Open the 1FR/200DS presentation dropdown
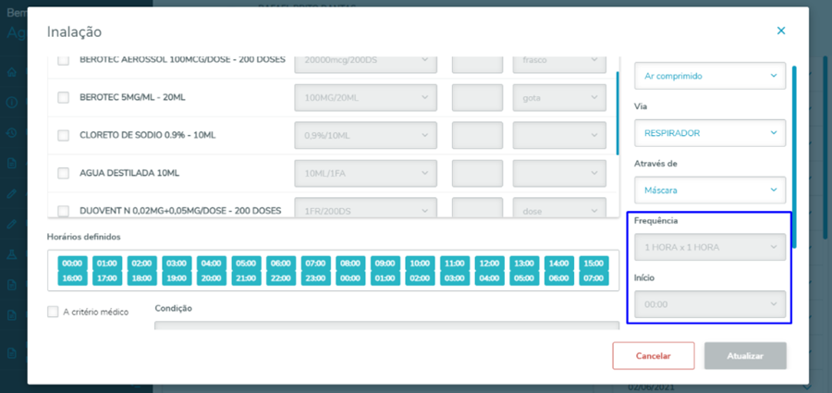This screenshot has width=832, height=393. point(365,208)
